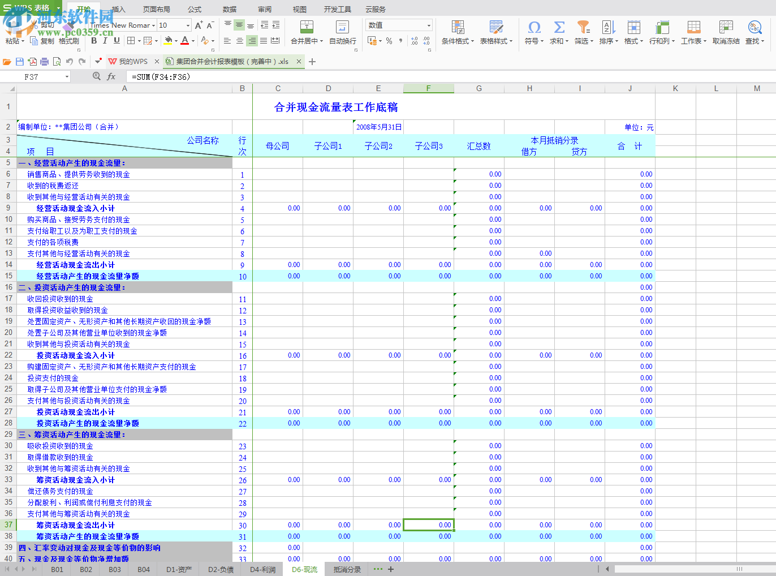Print the sheet using the printer icon

(45, 62)
